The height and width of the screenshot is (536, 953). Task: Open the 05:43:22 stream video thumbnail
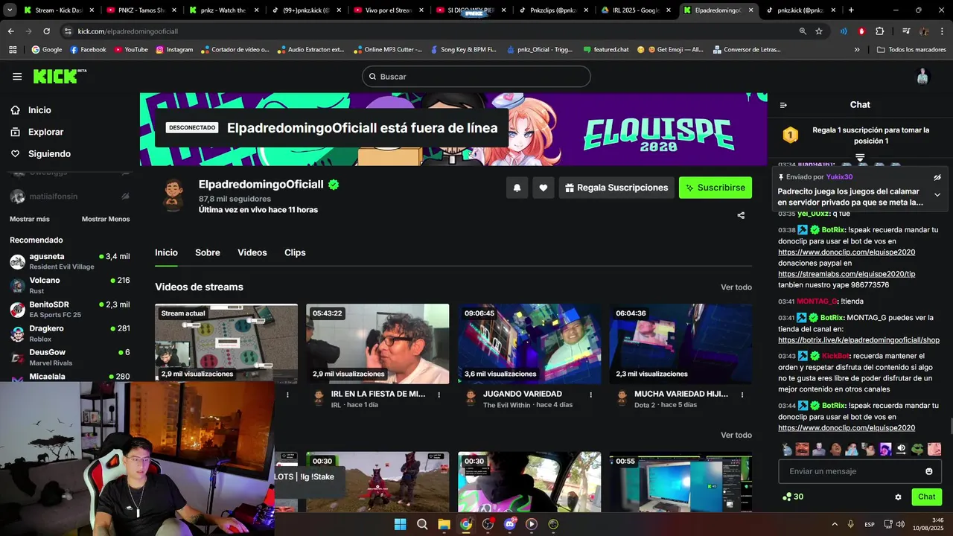[x=377, y=343]
